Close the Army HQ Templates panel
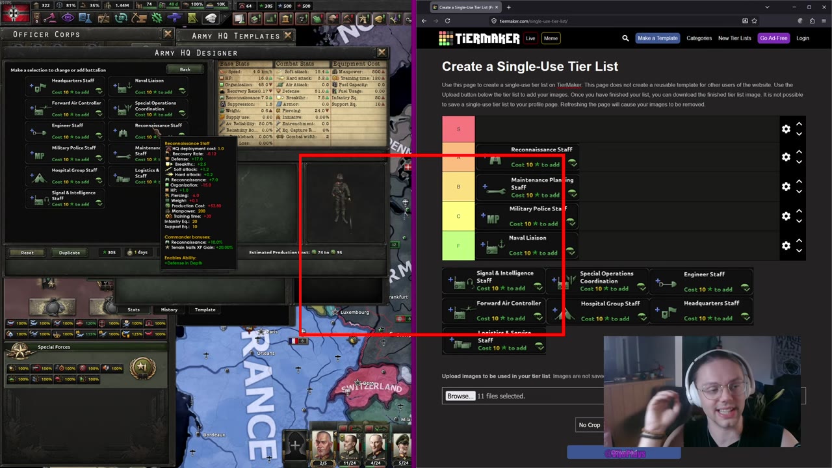The image size is (832, 468). click(289, 35)
